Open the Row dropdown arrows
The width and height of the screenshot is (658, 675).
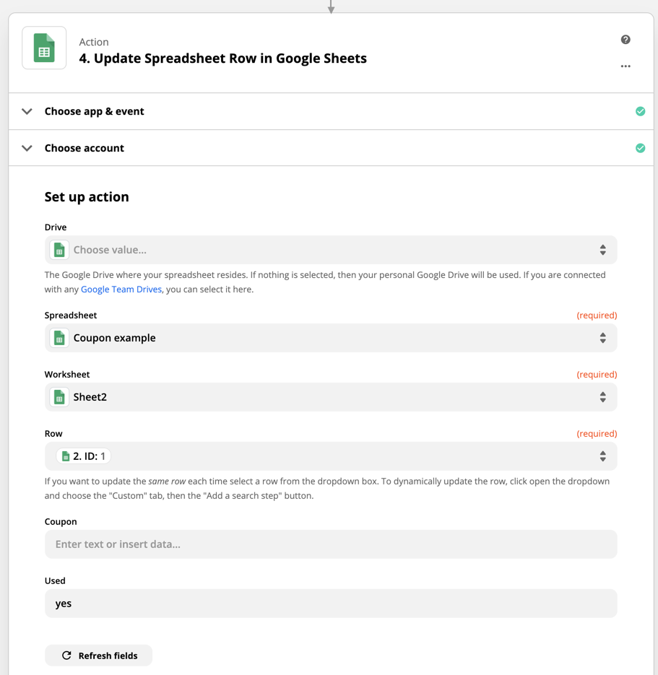click(602, 456)
